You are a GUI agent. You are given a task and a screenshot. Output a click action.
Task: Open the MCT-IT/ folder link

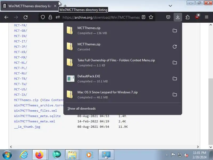21,41
